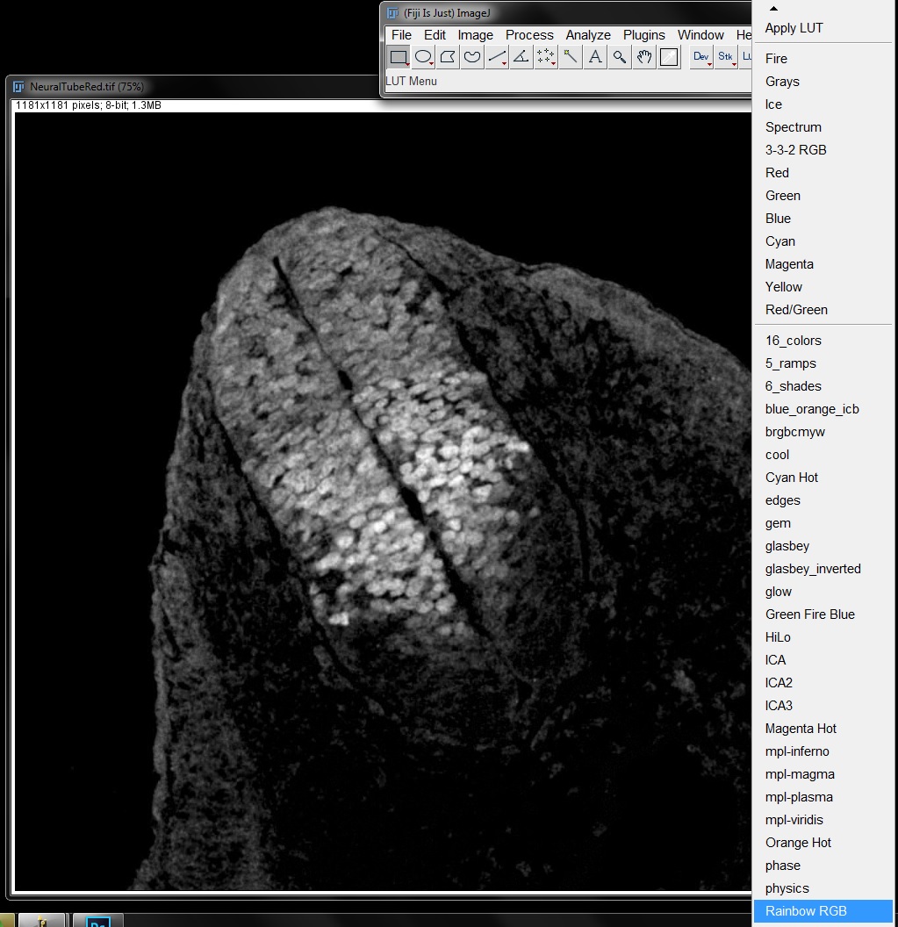Select the scrolling hand tool
The width and height of the screenshot is (898, 927).
click(x=643, y=56)
